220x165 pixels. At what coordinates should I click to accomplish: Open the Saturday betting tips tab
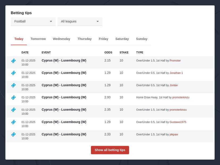122,39
